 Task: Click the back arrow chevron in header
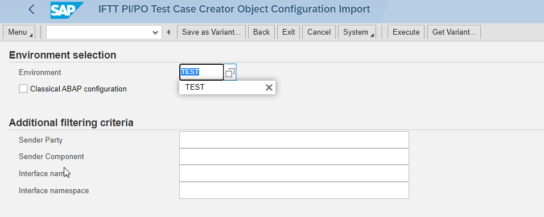point(31,9)
